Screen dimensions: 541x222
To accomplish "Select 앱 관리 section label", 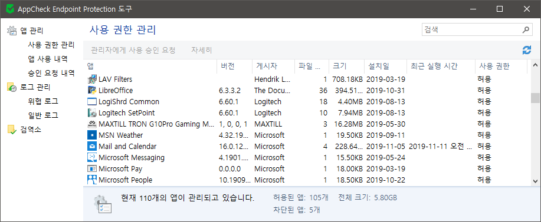I will (32, 31).
